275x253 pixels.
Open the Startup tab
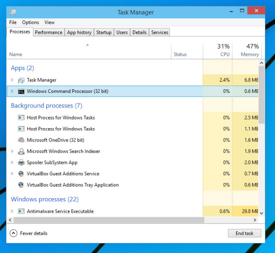pyautogui.click(x=104, y=32)
